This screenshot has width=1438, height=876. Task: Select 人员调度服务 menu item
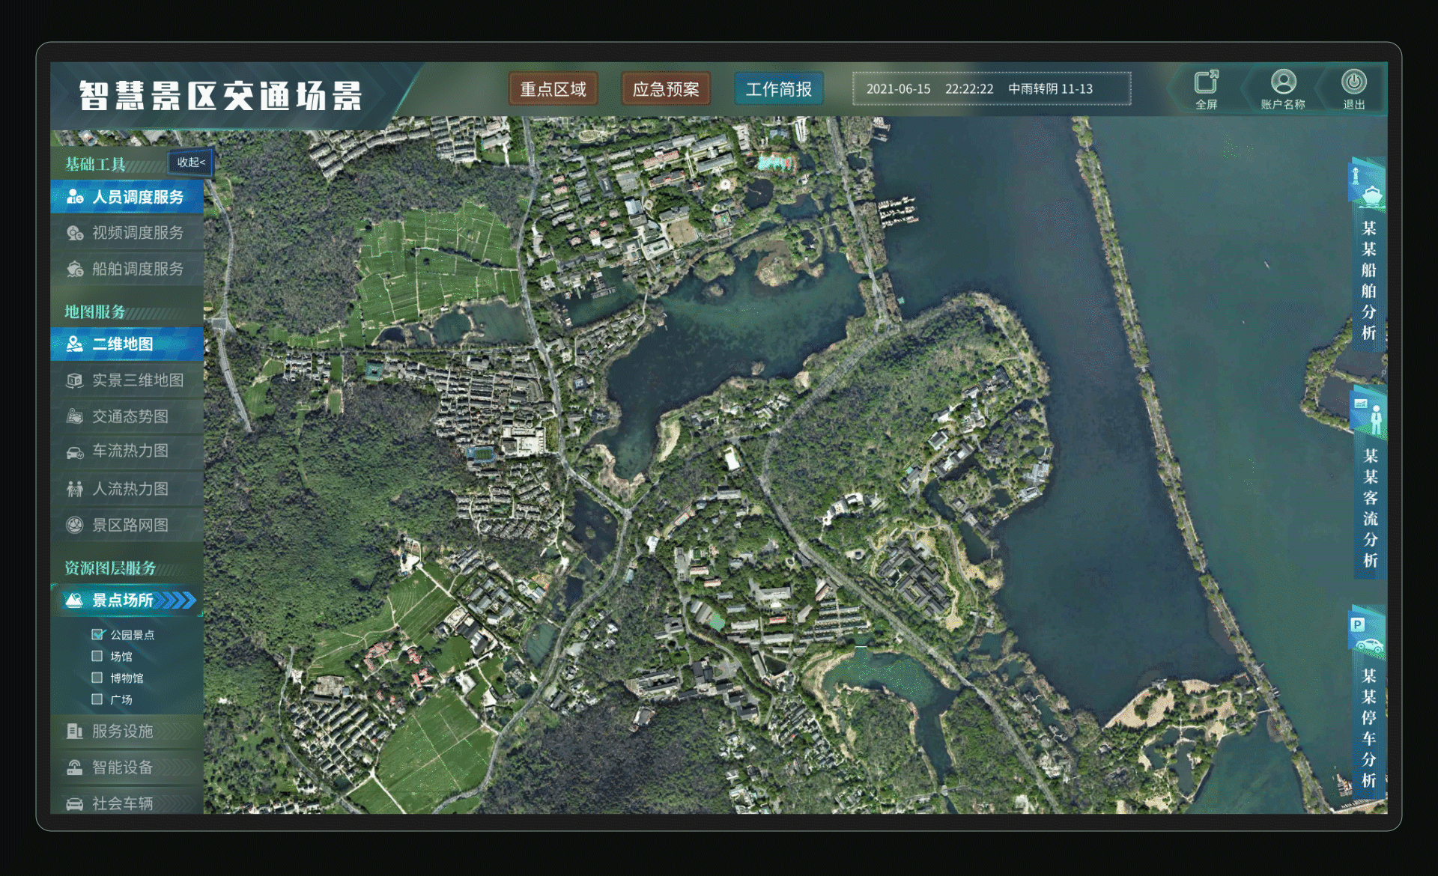tap(127, 197)
